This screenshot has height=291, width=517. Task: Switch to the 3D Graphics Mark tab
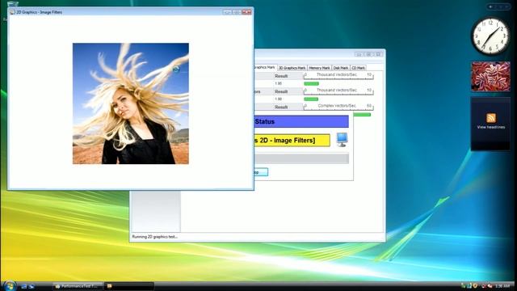(292, 68)
